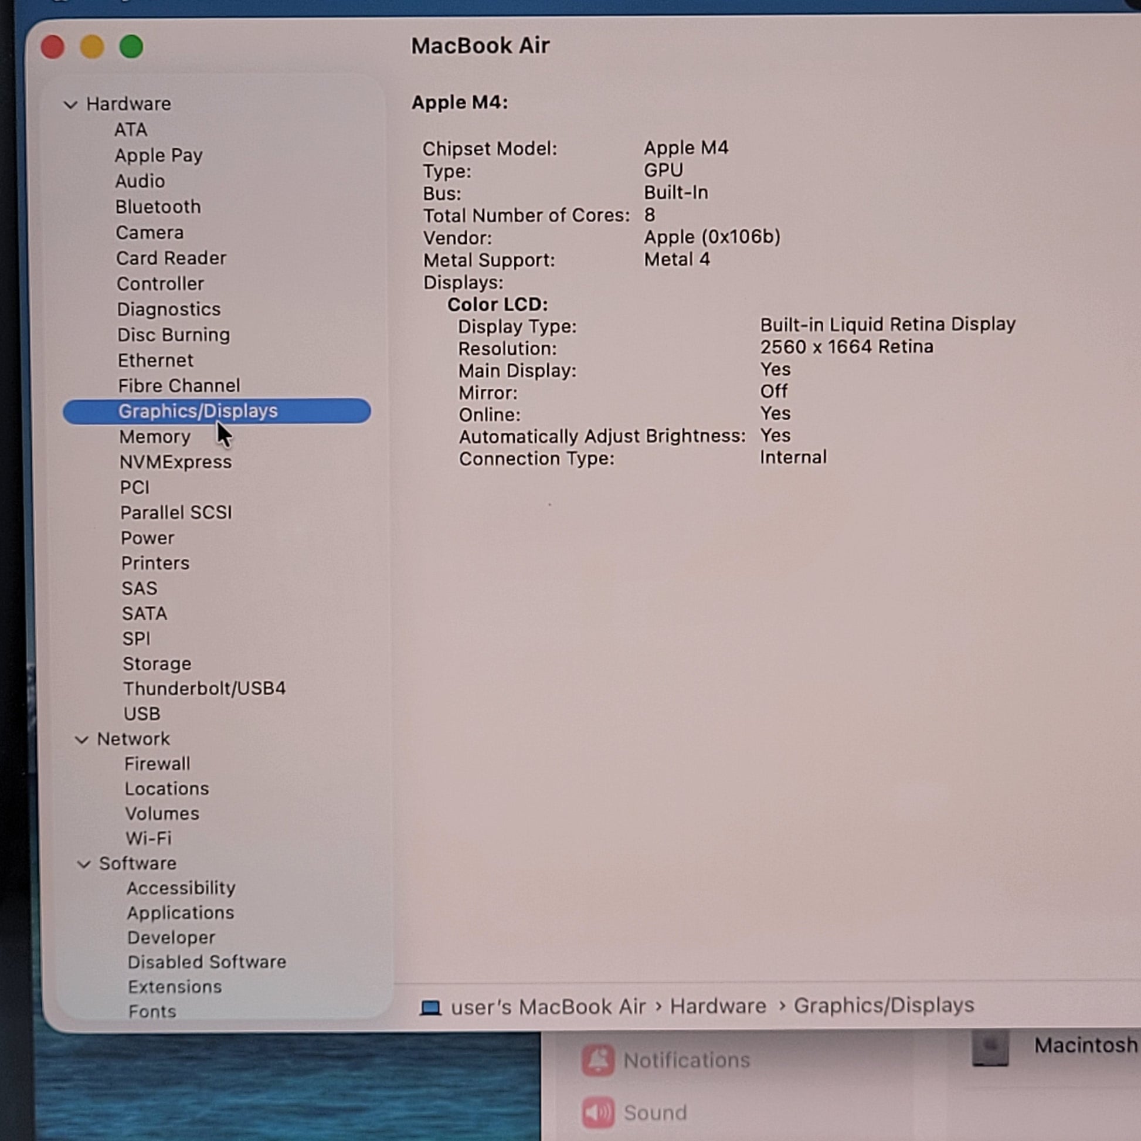Click user's MacBook Air in path bar
This screenshot has width=1141, height=1141.
pyautogui.click(x=548, y=1007)
